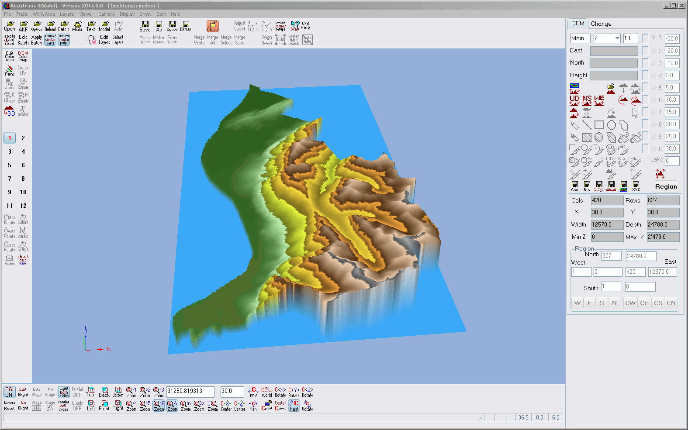Click the Zoom In icon

tap(186, 406)
